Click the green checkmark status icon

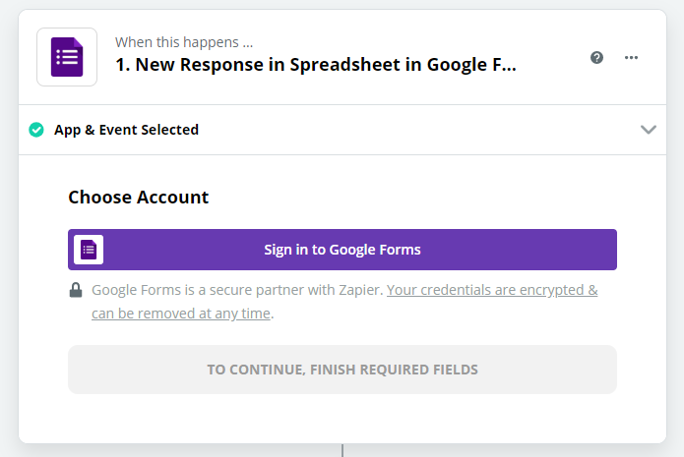pyautogui.click(x=36, y=130)
